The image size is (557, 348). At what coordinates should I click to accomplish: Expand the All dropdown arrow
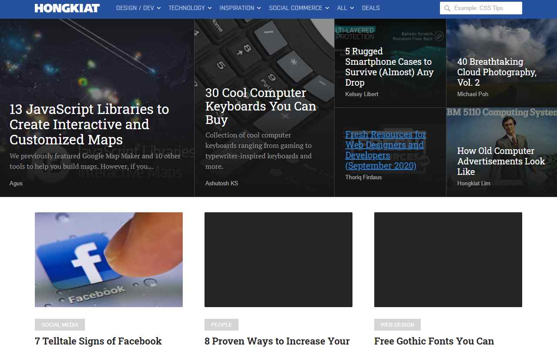tap(352, 8)
